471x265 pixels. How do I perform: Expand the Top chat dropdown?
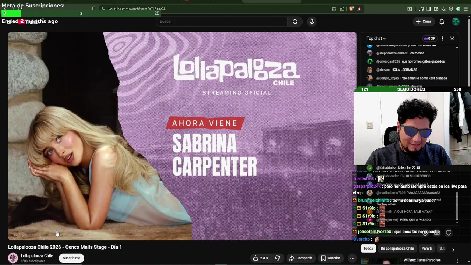pyautogui.click(x=376, y=38)
